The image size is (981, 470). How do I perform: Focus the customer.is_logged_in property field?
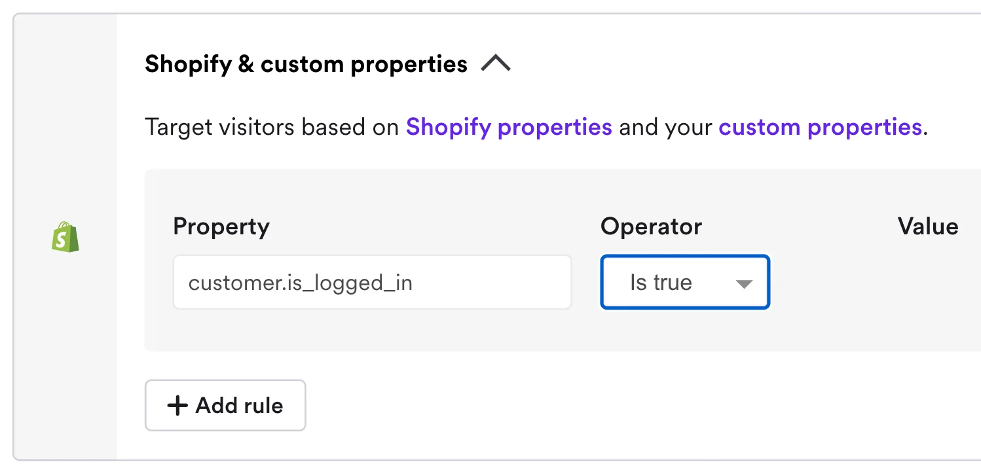pos(372,282)
